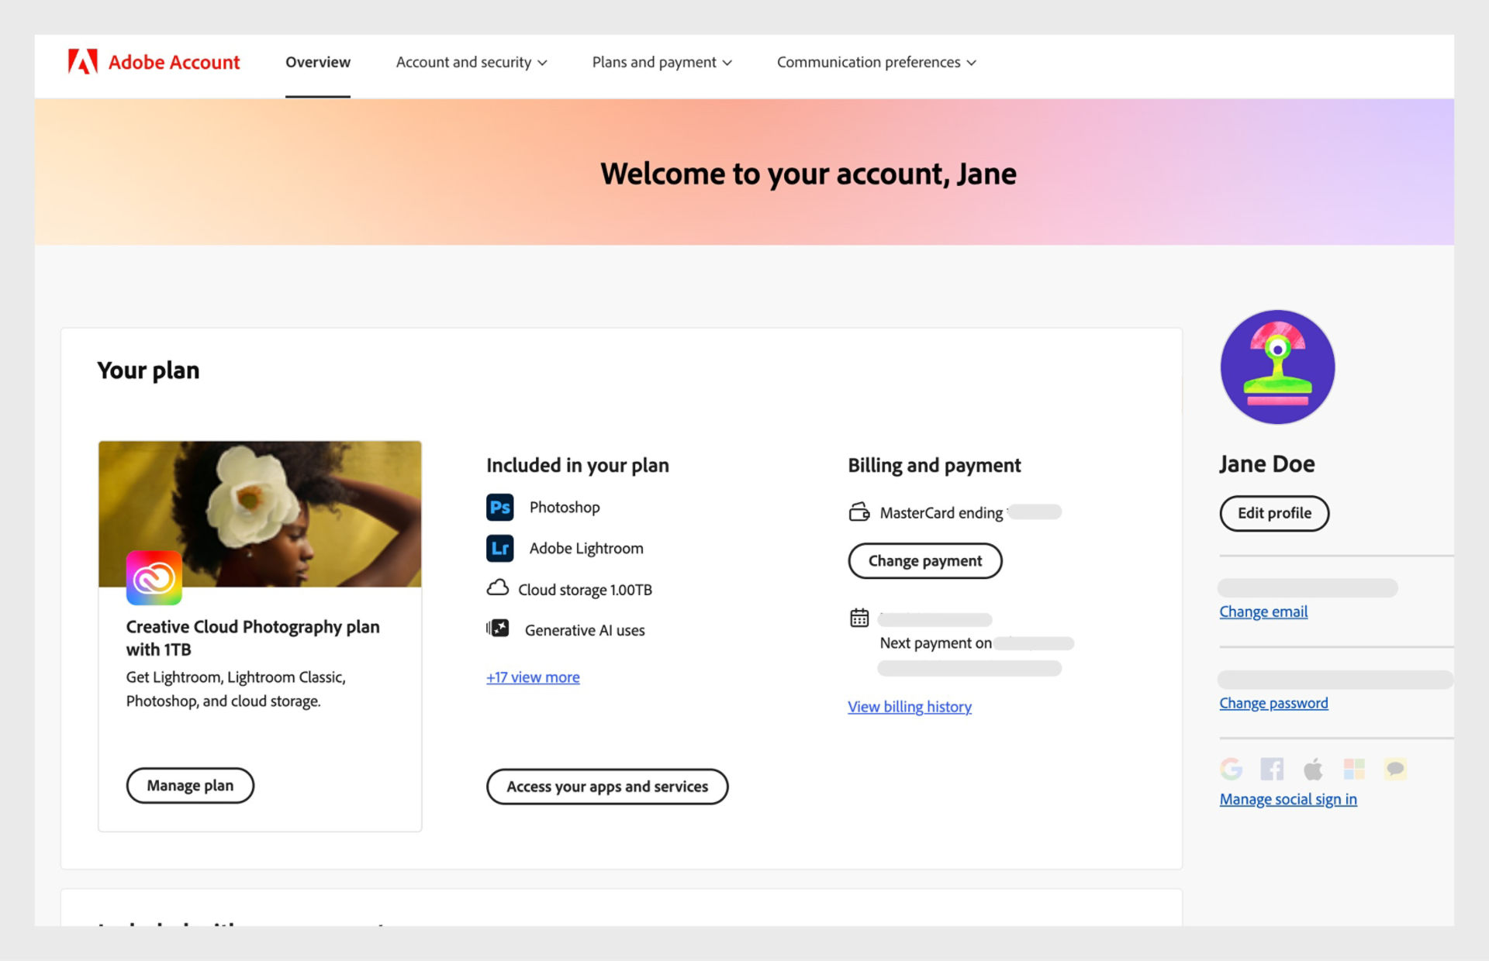Click the Jane Doe name text
Viewport: 1489px width, 961px height.
[1267, 463]
